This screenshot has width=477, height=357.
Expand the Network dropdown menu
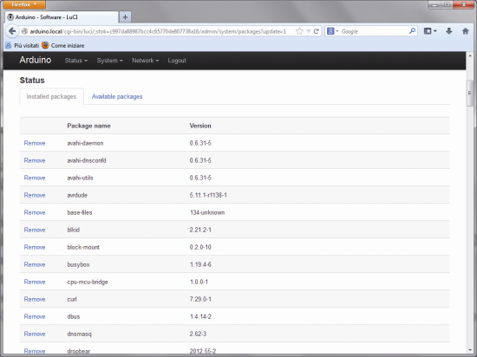pos(145,61)
